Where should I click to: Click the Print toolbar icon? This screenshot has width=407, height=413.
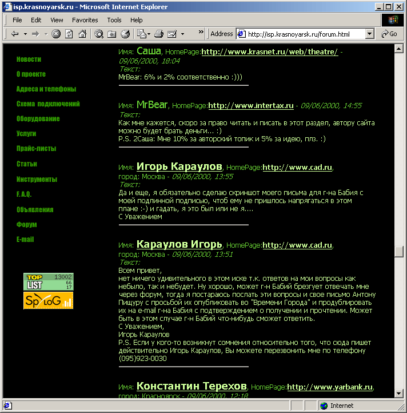[x=159, y=34]
